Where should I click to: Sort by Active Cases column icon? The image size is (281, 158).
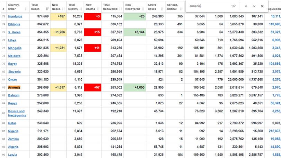(162, 9)
